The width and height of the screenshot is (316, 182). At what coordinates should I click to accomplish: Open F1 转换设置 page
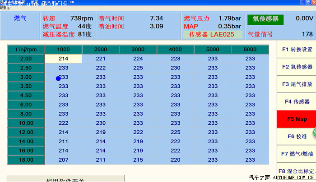(296, 50)
